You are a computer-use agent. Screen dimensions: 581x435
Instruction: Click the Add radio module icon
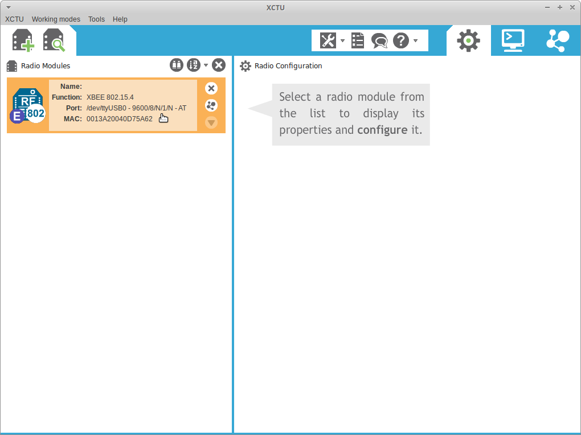tap(23, 40)
